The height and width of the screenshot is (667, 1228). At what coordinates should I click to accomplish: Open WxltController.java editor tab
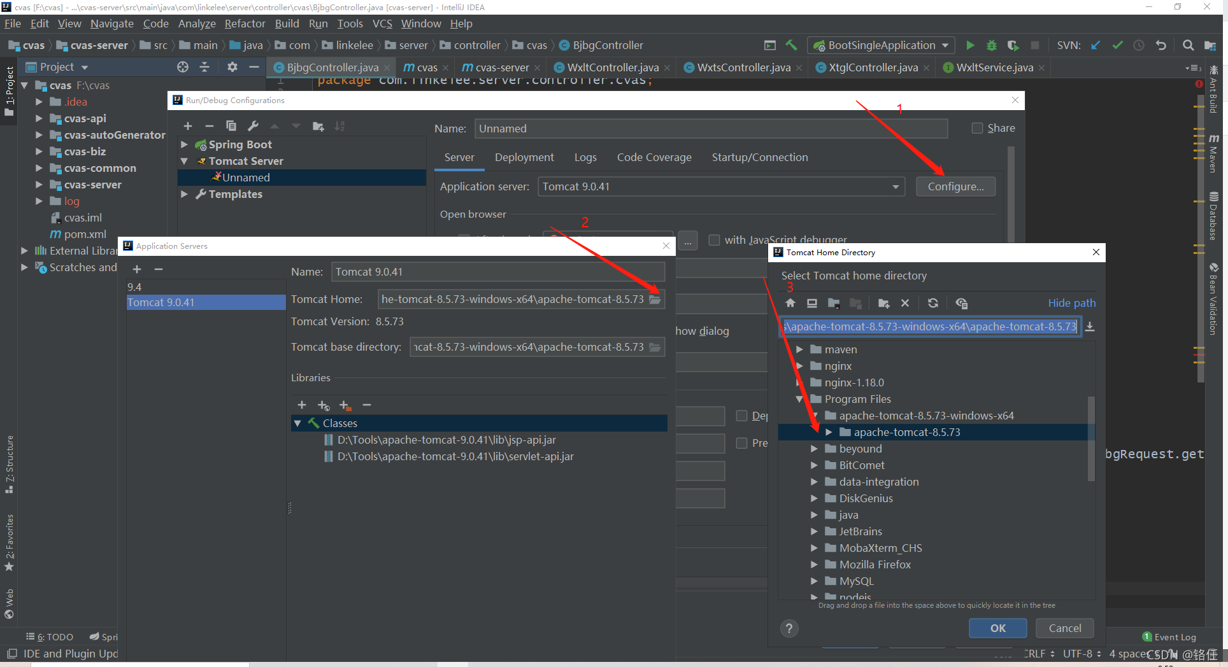pyautogui.click(x=611, y=67)
